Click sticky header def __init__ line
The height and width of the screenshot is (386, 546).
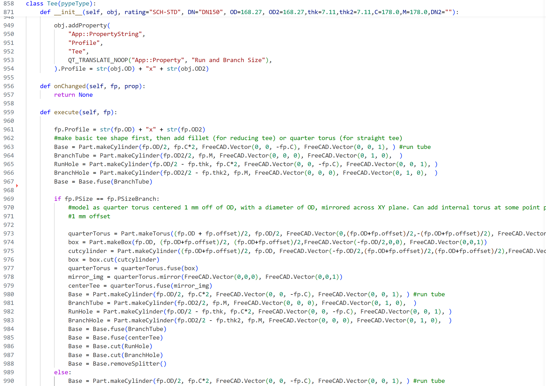[68, 12]
